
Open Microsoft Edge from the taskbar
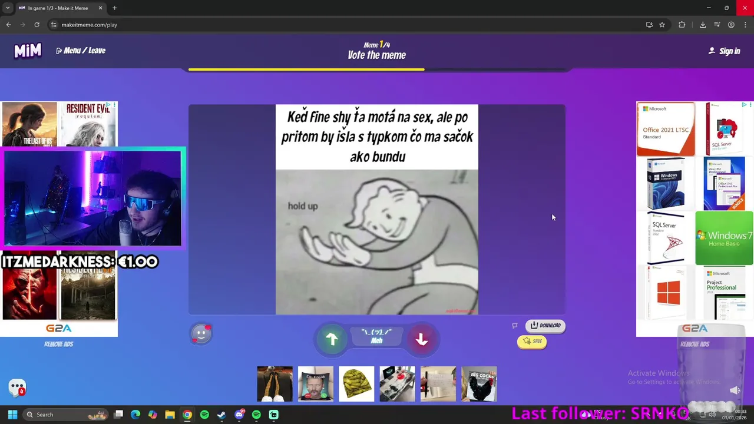[x=135, y=415]
